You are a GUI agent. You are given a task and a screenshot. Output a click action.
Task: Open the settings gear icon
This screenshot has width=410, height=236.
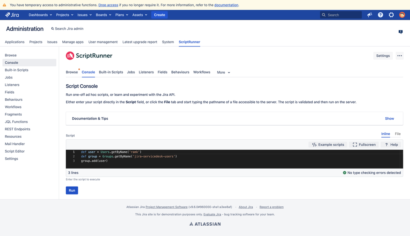[x=391, y=15]
